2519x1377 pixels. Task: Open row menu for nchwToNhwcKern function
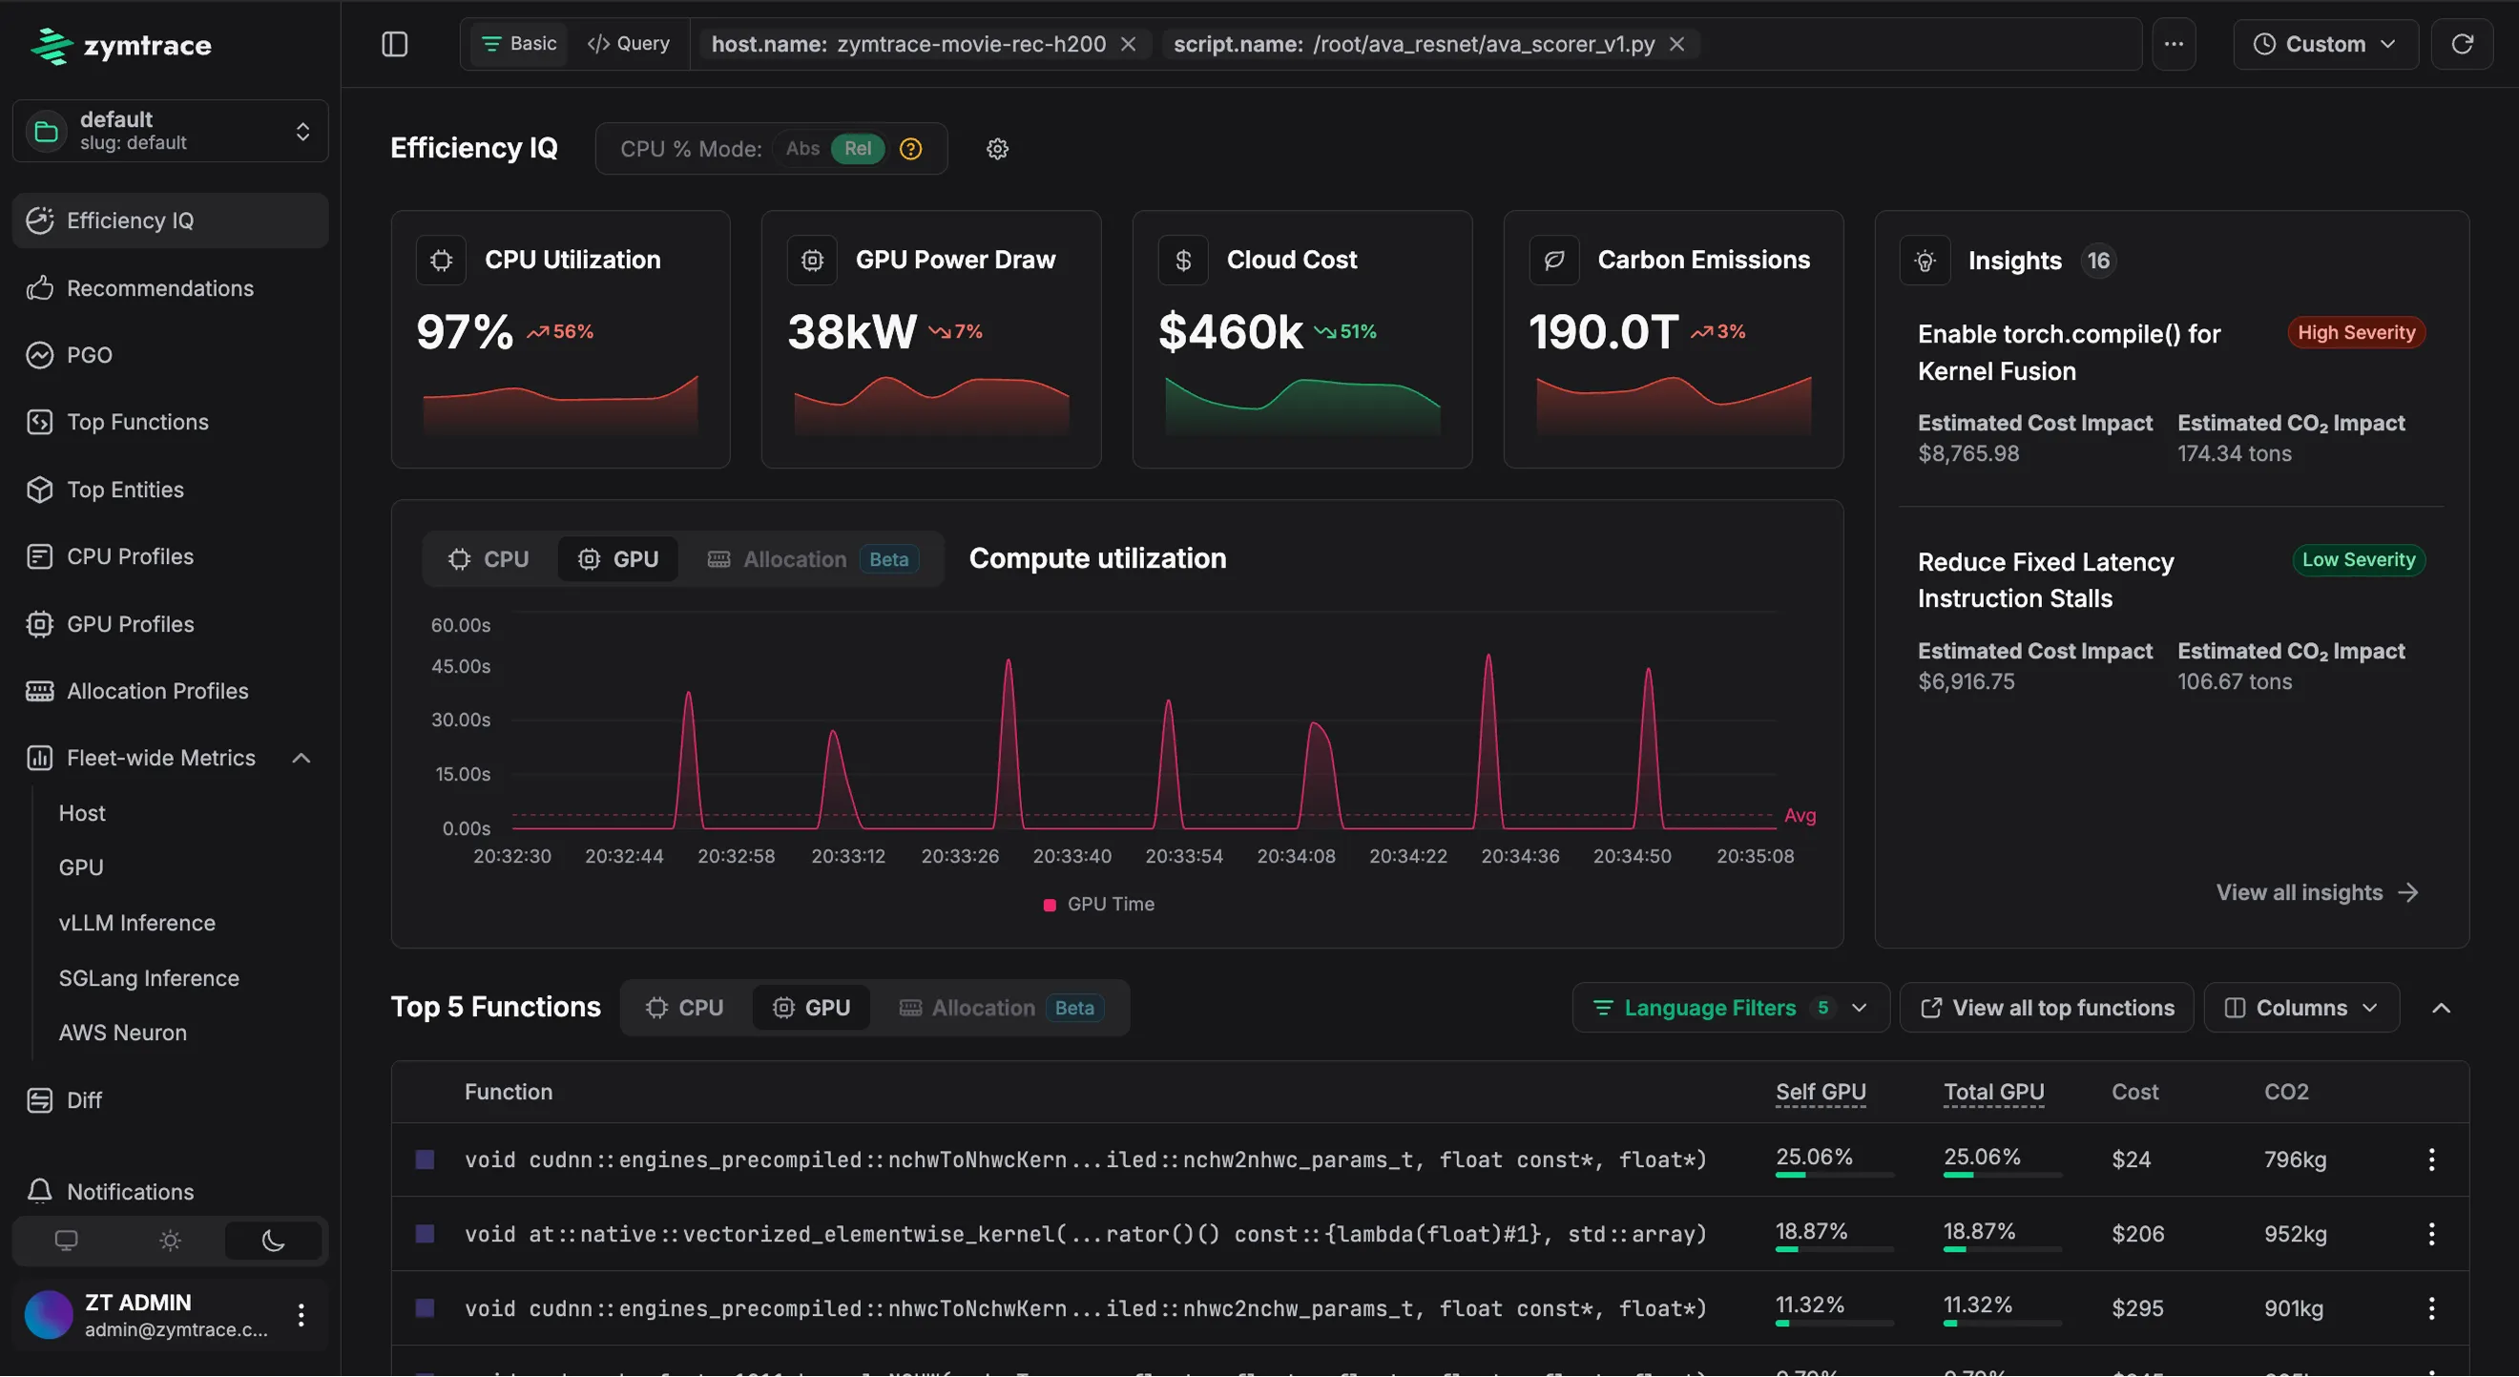2431,1158
